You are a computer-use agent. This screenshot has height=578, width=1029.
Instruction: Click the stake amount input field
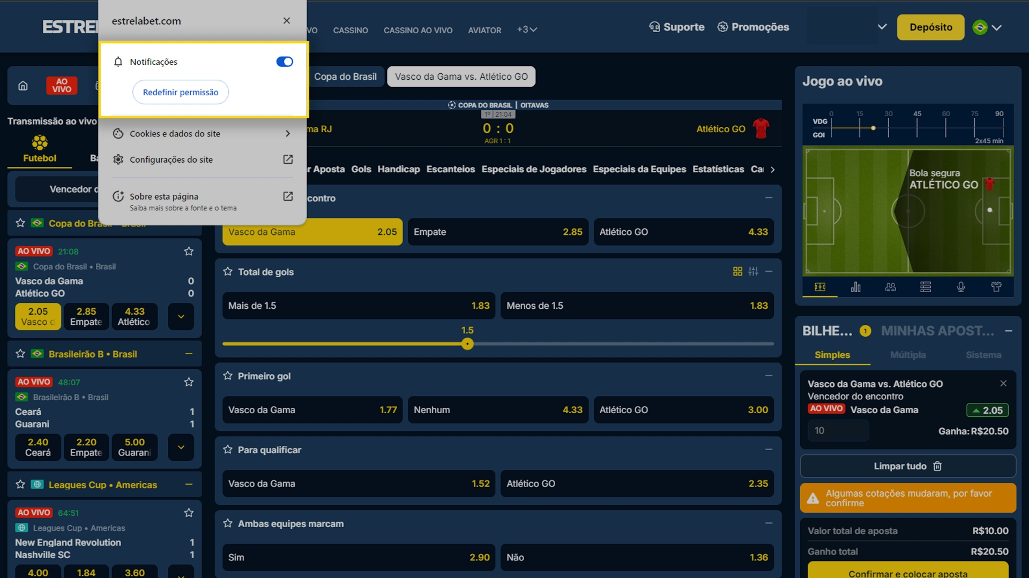(x=838, y=431)
